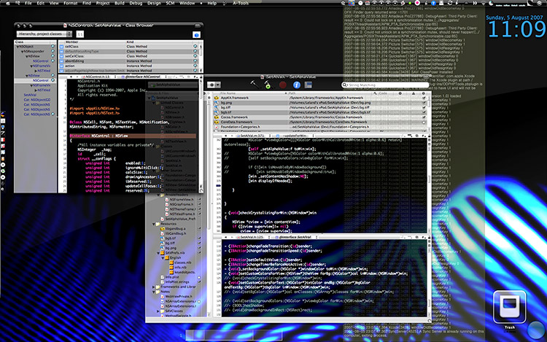Sort the file list by the Path column
The width and height of the screenshot is (547, 342).
[330, 93]
